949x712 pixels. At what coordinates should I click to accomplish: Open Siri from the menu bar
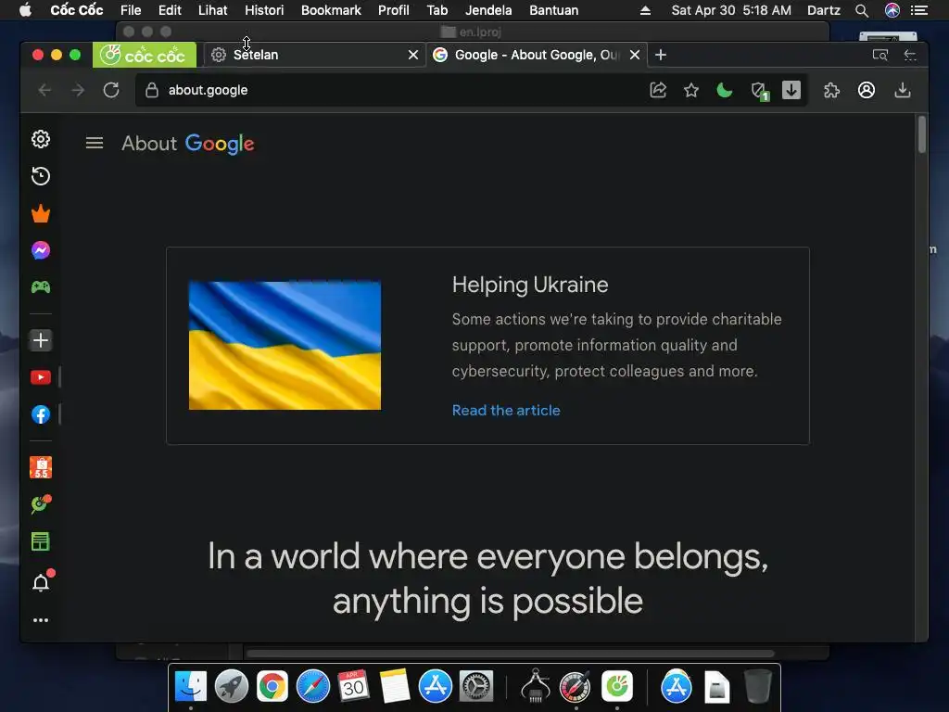point(892,10)
